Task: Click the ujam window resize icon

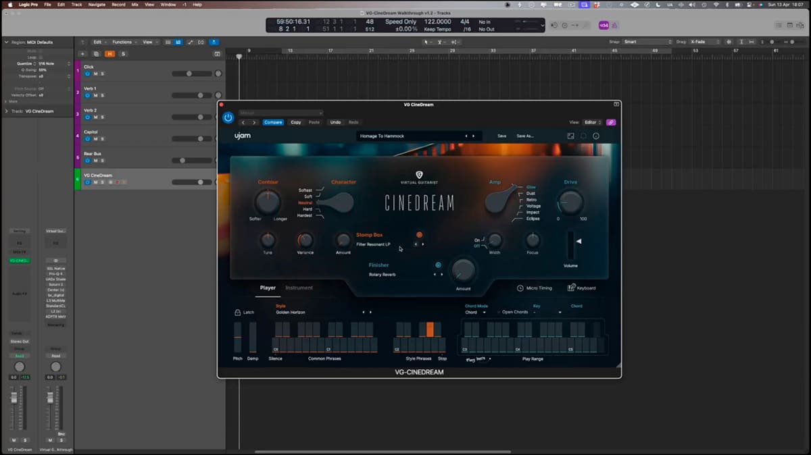Action: coord(570,136)
